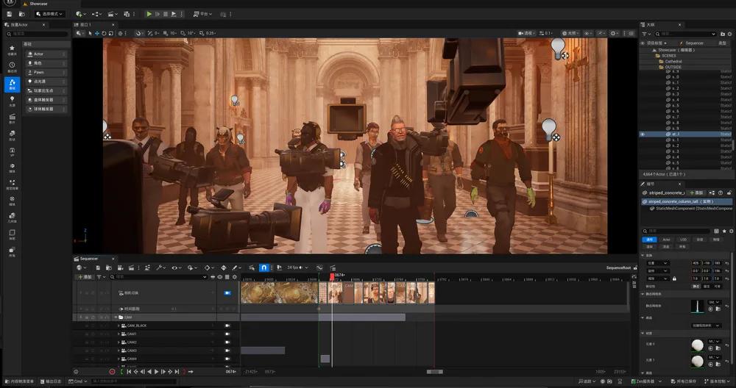736x388 pixels.
Task: Click the white material sphere thumbnail for element 0
Action: click(x=698, y=345)
